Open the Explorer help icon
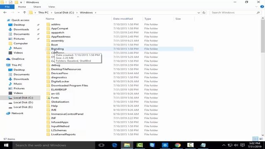 [262, 7]
